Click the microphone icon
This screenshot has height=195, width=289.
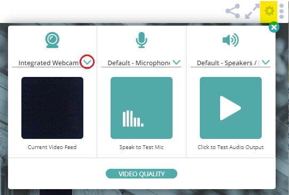coord(142,40)
